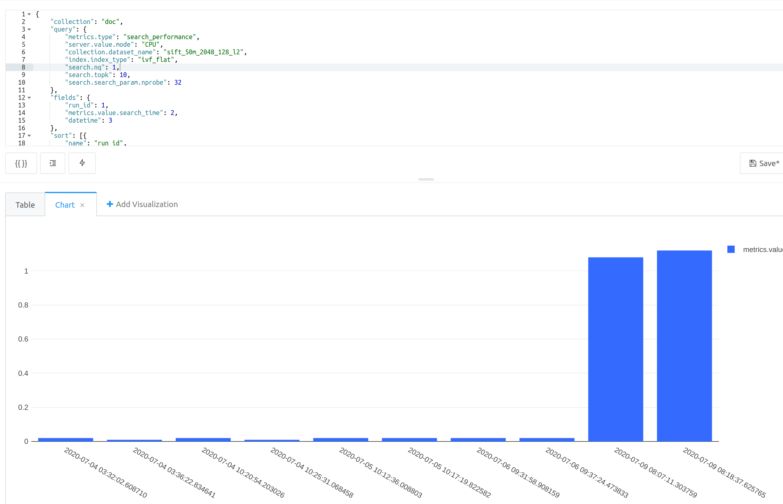
Task: Close the Chart tab with its x icon
Action: point(83,205)
